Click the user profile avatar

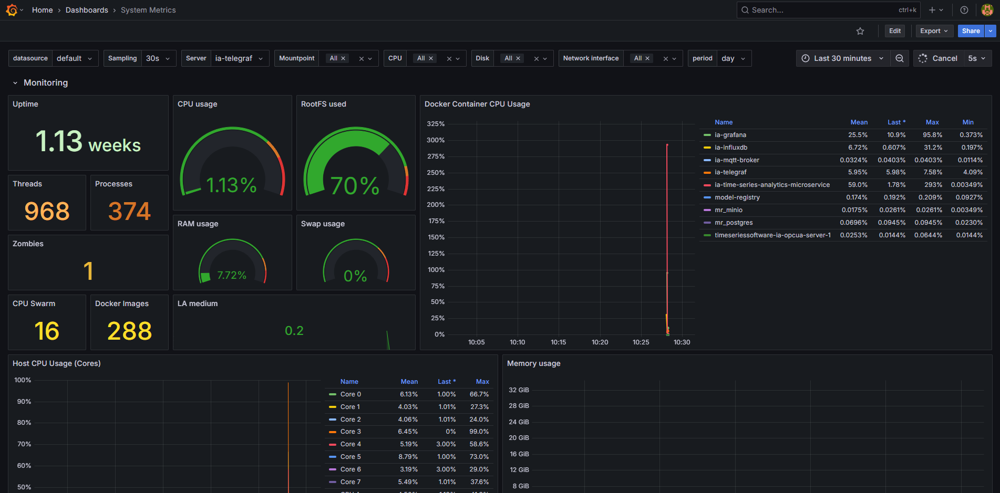[987, 9]
